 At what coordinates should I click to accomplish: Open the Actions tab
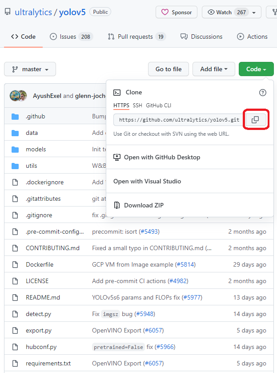252,36
